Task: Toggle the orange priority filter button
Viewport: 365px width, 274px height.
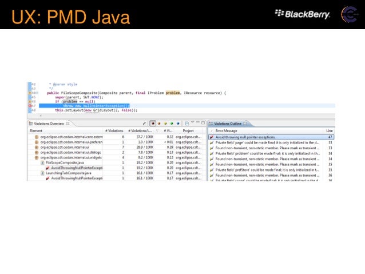Action: [x=159, y=124]
